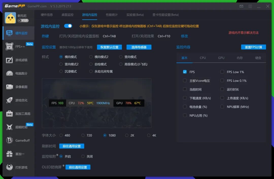Open the FPS++ sidebar icon
274x179 pixels.
[x=9, y=47]
